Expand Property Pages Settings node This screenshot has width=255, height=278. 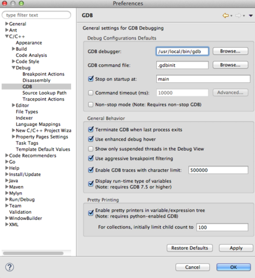click(14, 137)
